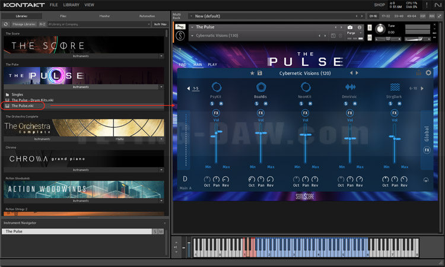The height and width of the screenshot is (267, 445).
Task: Expand The Pulse library options arrow
Action: point(161,87)
